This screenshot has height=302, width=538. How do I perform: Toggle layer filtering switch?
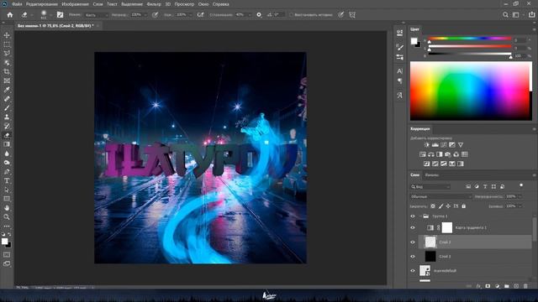pyautogui.click(x=521, y=185)
